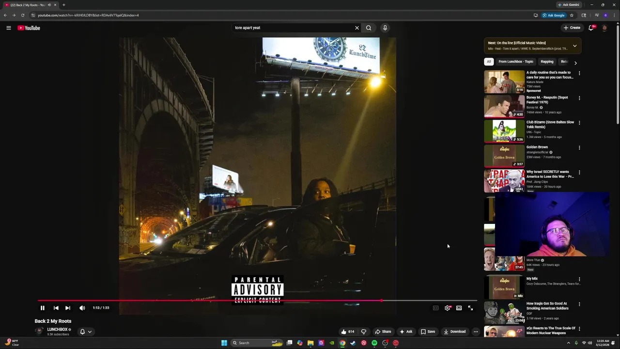
Task: Skip to previous video in playlist
Action: (x=56, y=308)
